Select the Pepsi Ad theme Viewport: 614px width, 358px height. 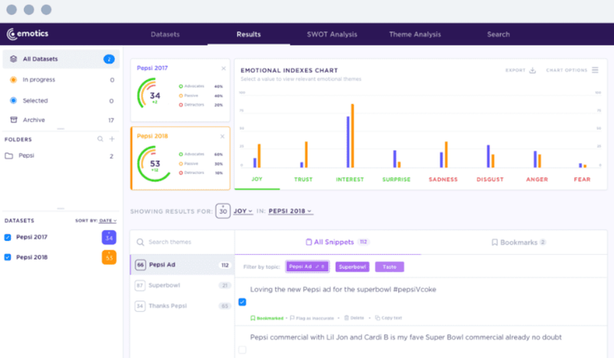(182, 265)
